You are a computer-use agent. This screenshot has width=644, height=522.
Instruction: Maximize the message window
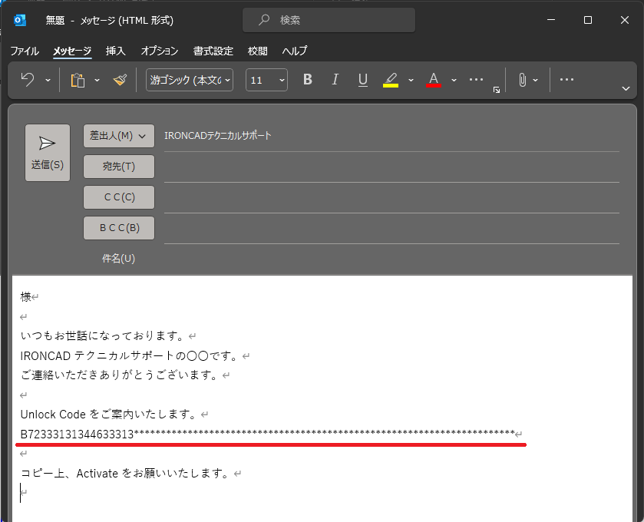[588, 20]
